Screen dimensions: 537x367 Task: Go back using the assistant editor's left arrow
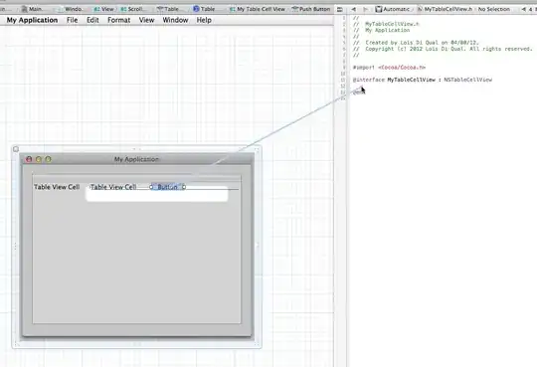(353, 9)
